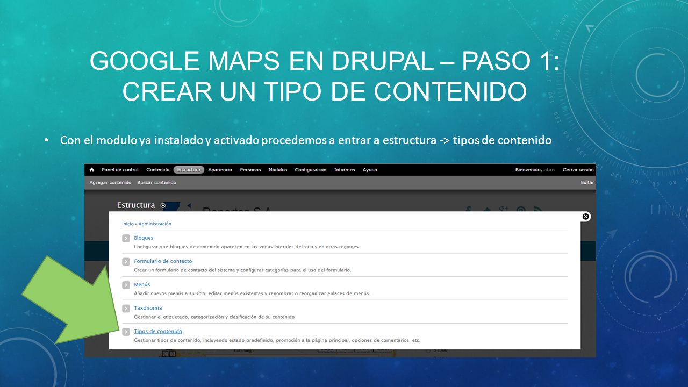Open the Menús link
This screenshot has width=688, height=387.
click(x=142, y=284)
